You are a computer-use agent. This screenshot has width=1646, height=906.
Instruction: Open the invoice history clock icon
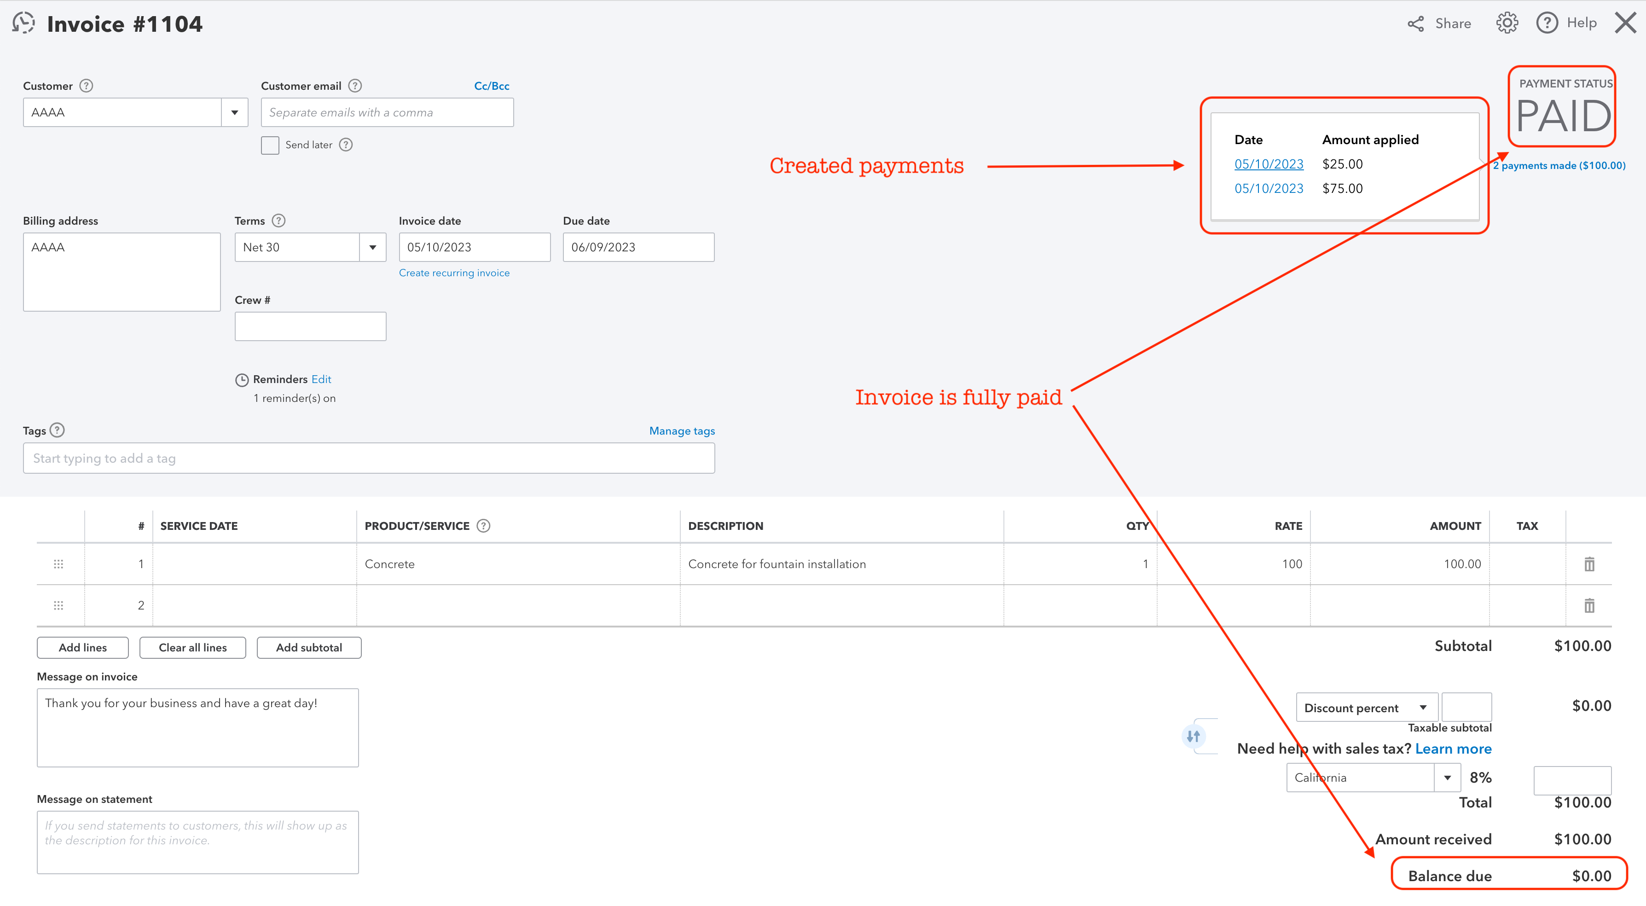tap(23, 23)
